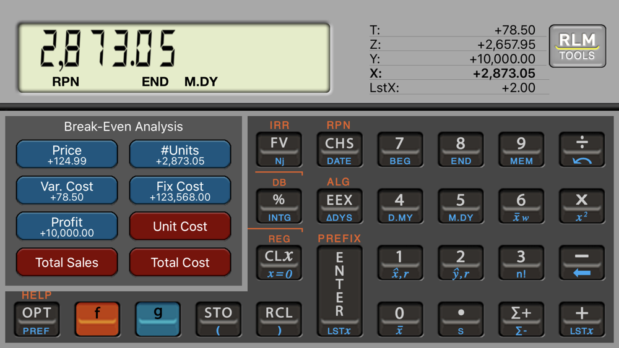This screenshot has width=619, height=348.
Task: Tap the number 9 key
Action: point(521,150)
